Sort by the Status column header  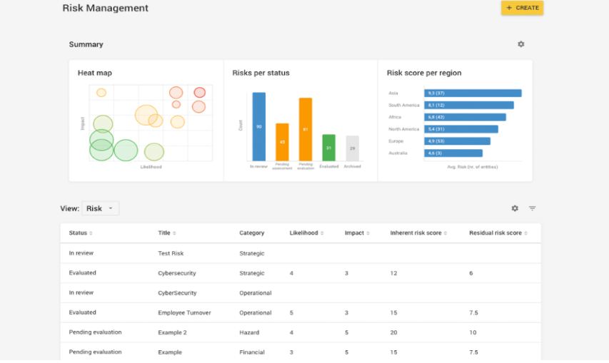(x=81, y=233)
